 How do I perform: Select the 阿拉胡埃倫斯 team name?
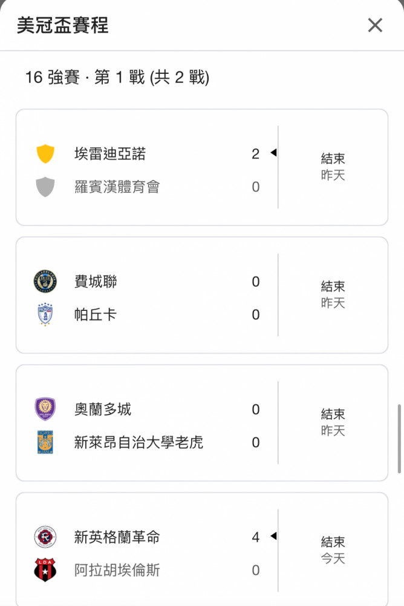click(x=117, y=570)
